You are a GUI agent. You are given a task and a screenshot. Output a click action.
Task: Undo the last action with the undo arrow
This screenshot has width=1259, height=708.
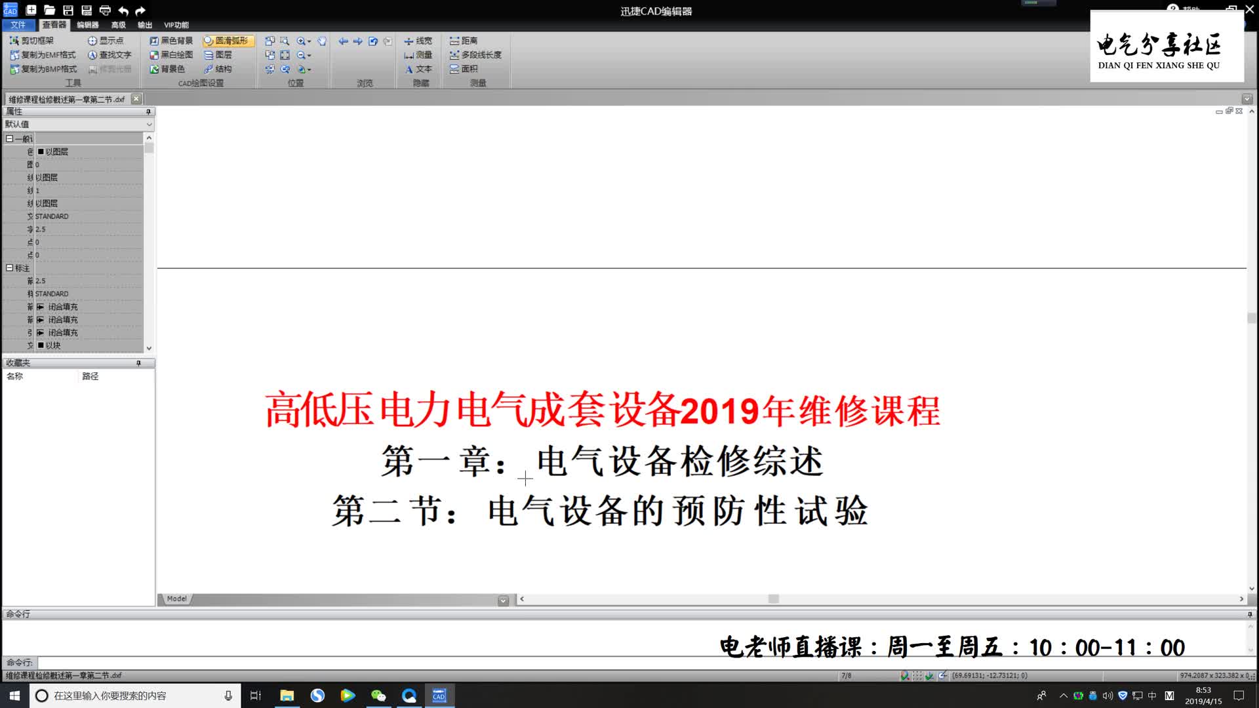coord(123,10)
